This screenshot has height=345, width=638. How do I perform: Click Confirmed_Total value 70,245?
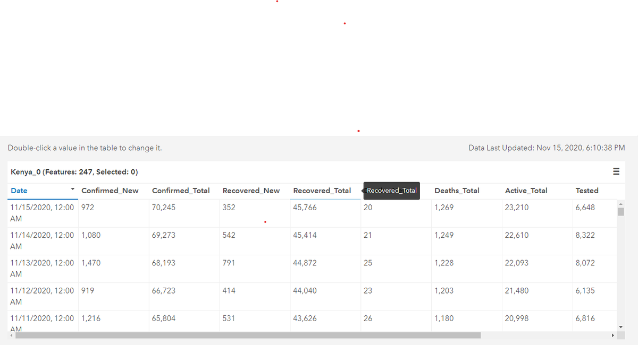(164, 208)
